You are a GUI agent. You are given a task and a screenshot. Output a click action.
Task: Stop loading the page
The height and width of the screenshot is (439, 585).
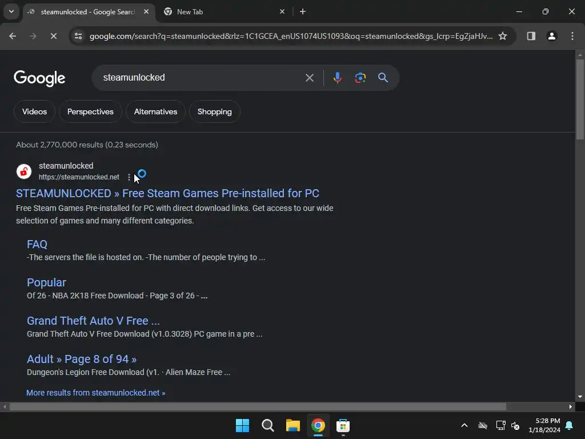54,36
